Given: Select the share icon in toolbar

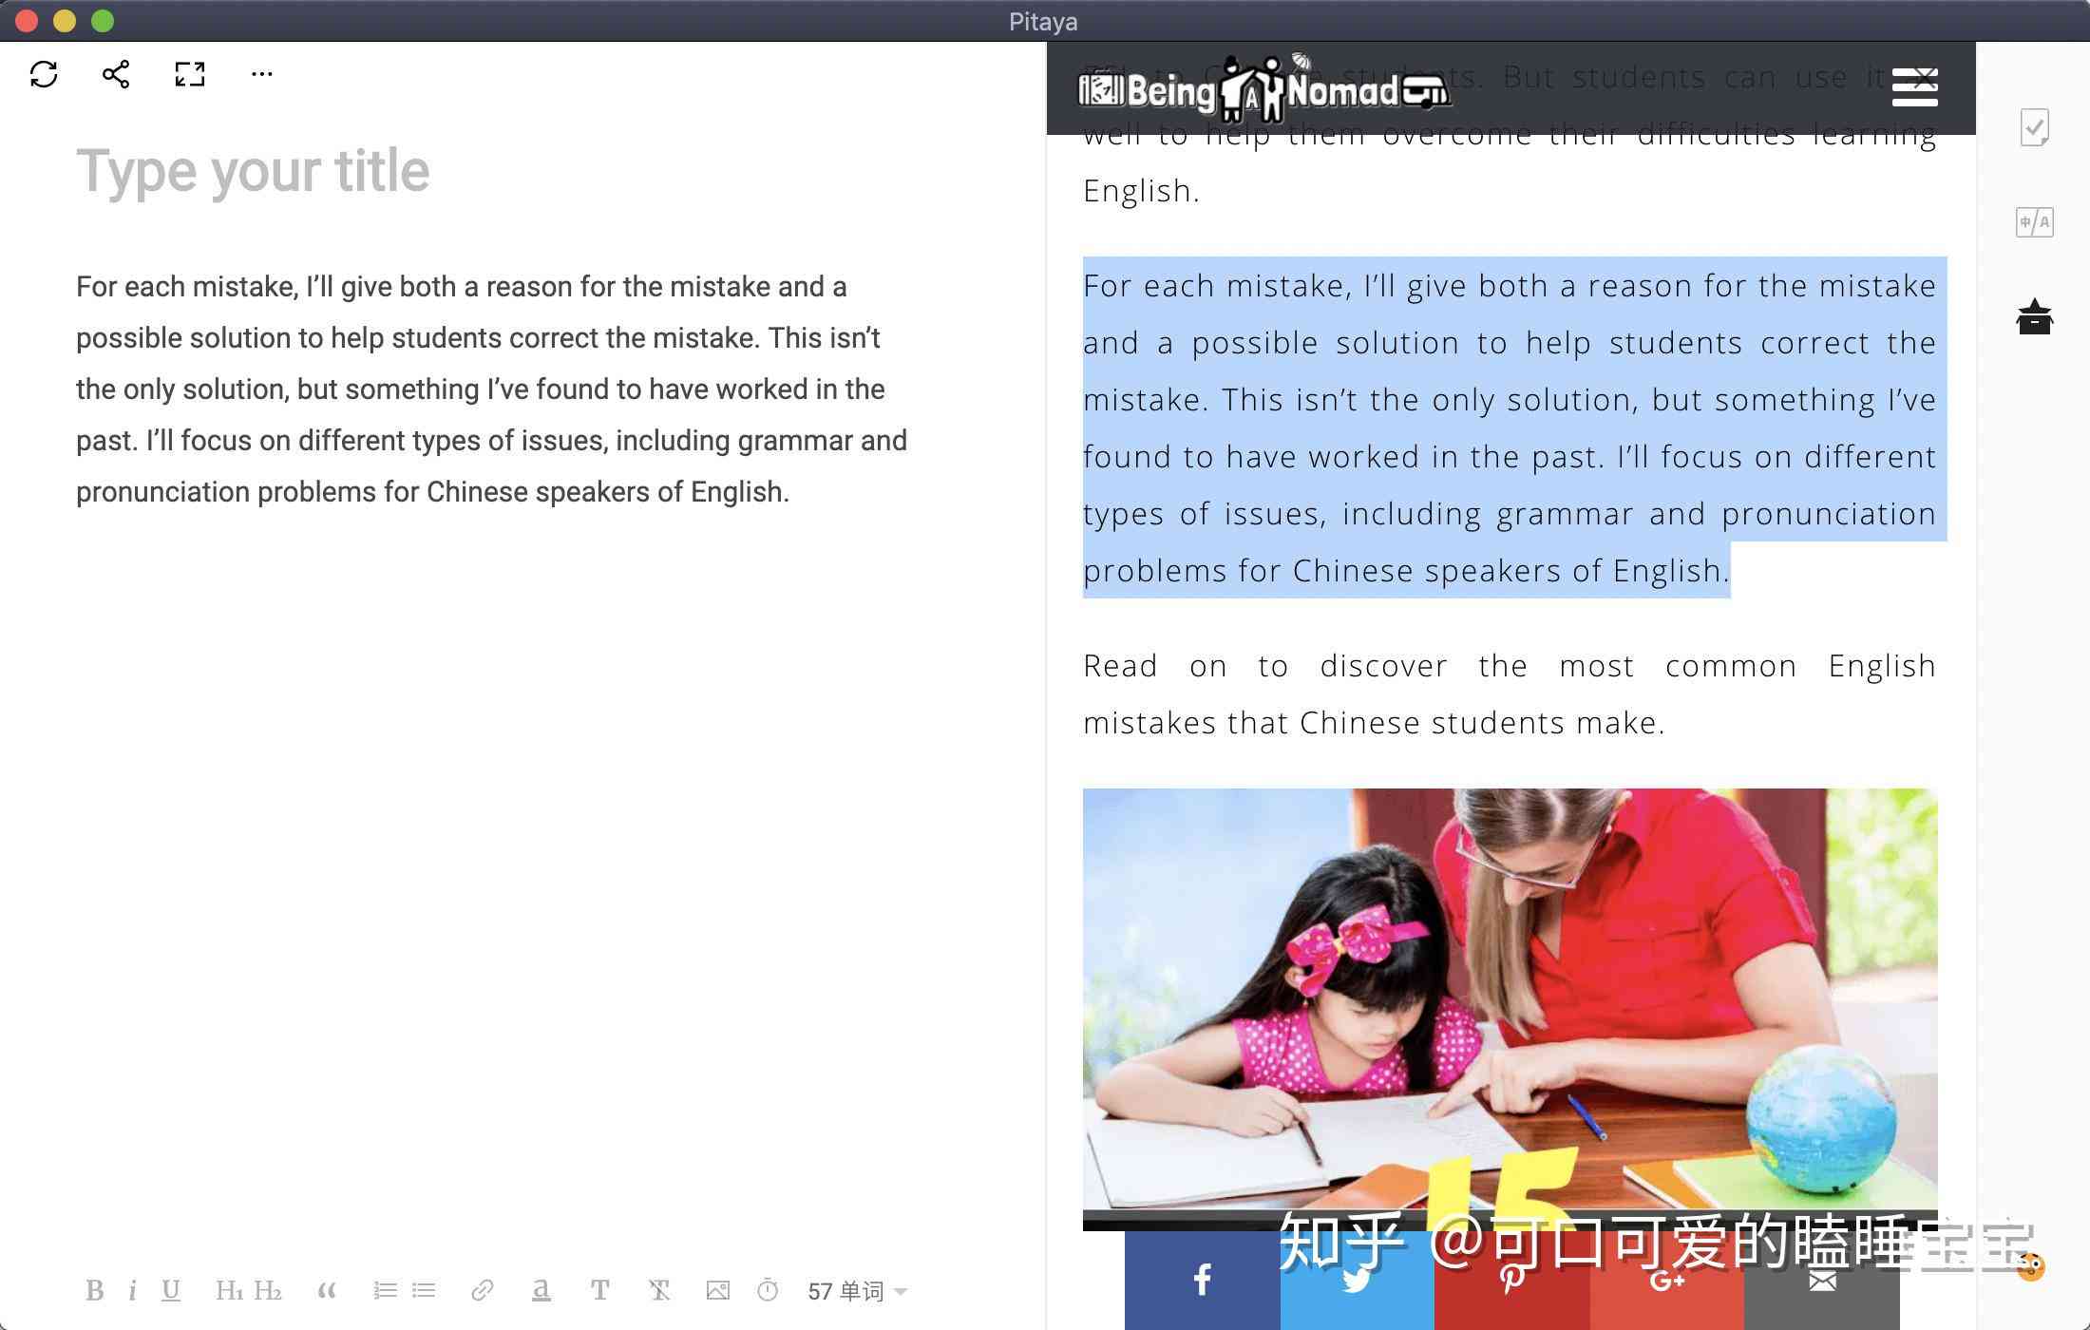Looking at the screenshot, I should [x=116, y=73].
